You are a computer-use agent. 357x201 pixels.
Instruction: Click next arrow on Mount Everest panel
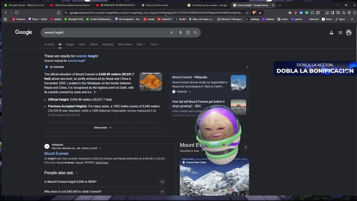pyautogui.click(x=245, y=147)
